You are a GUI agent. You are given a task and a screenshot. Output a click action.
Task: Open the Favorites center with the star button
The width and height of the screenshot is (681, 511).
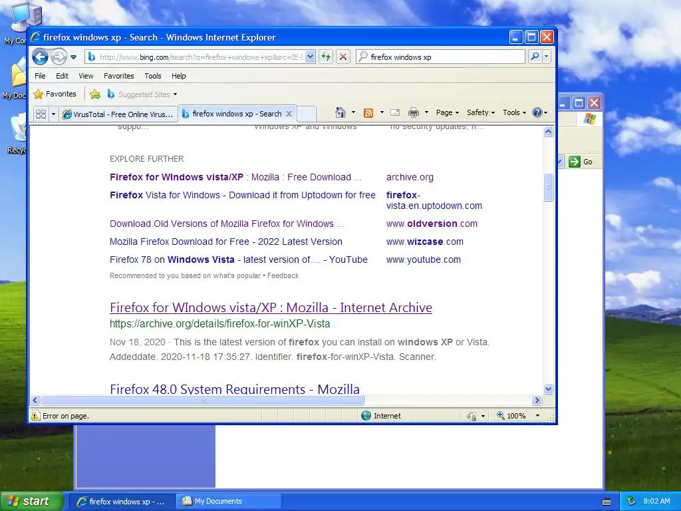pyautogui.click(x=55, y=94)
